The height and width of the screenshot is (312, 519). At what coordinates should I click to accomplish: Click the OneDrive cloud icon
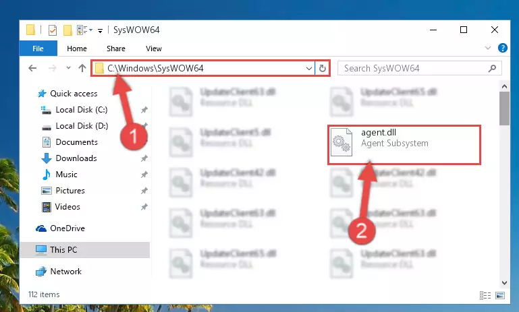click(41, 228)
